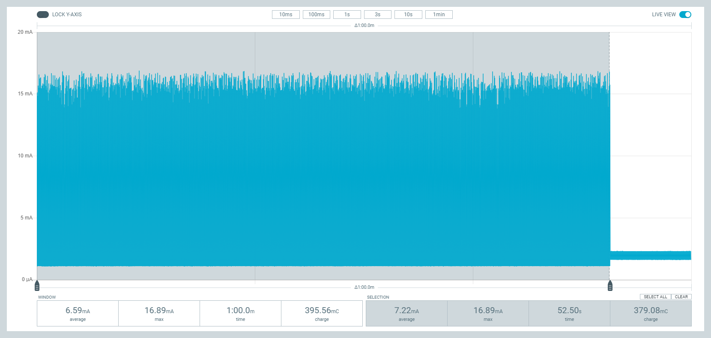
Task: Turn off the Live View switch
Action: coord(685,15)
